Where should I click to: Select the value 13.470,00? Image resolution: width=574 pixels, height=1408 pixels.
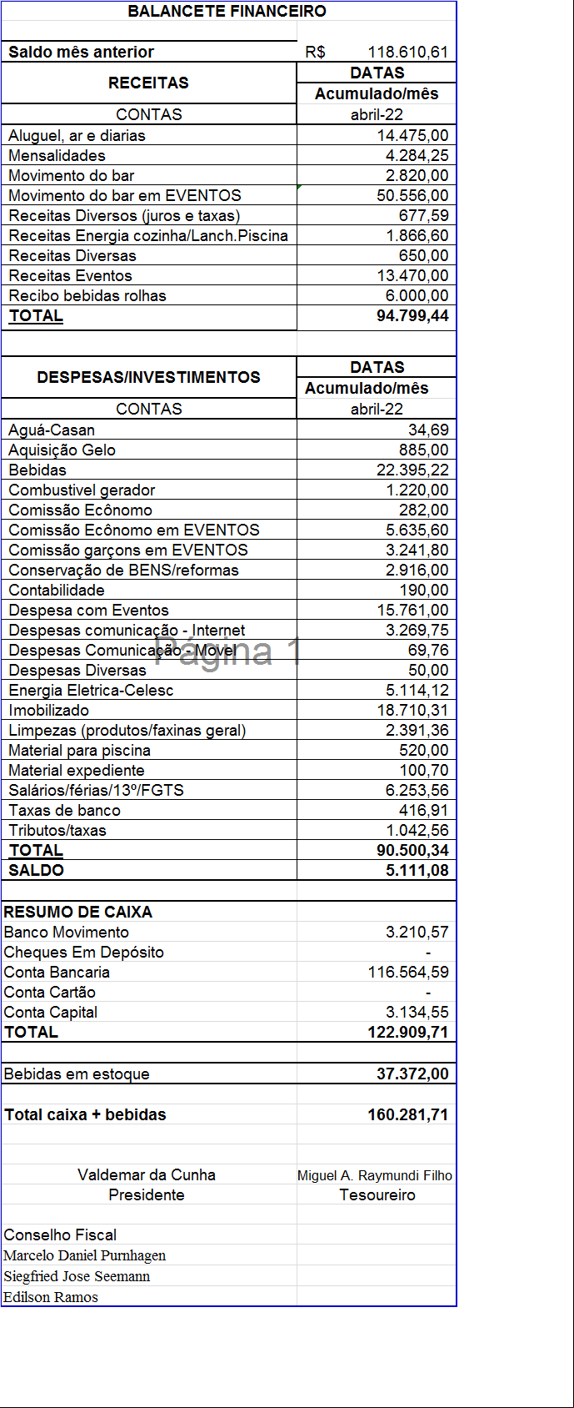click(x=412, y=275)
